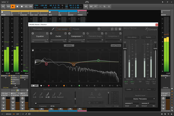
Task: Click the ear-shaped history icon in Neutron
Action: pos(112,29)
